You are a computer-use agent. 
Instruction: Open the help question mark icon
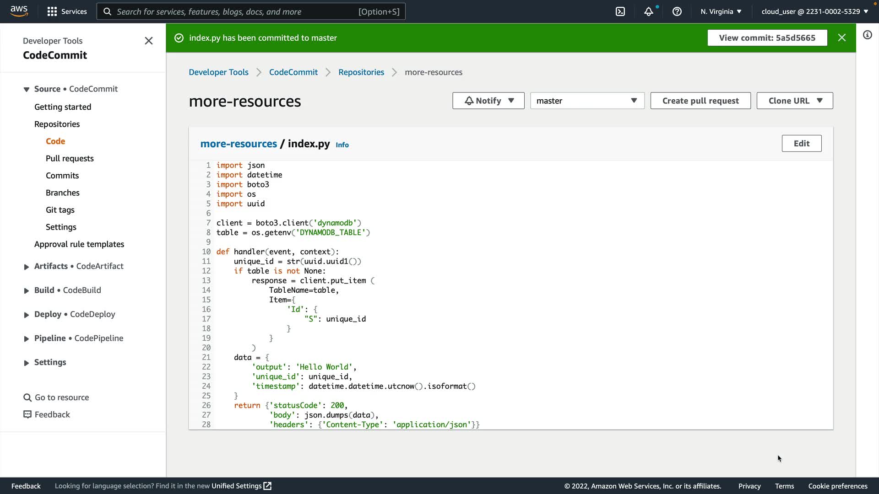(677, 11)
